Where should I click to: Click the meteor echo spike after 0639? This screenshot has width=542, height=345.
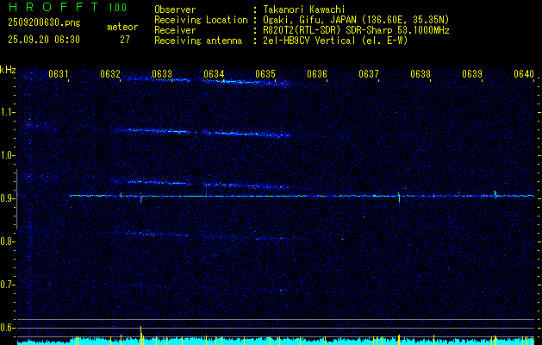tap(495, 194)
